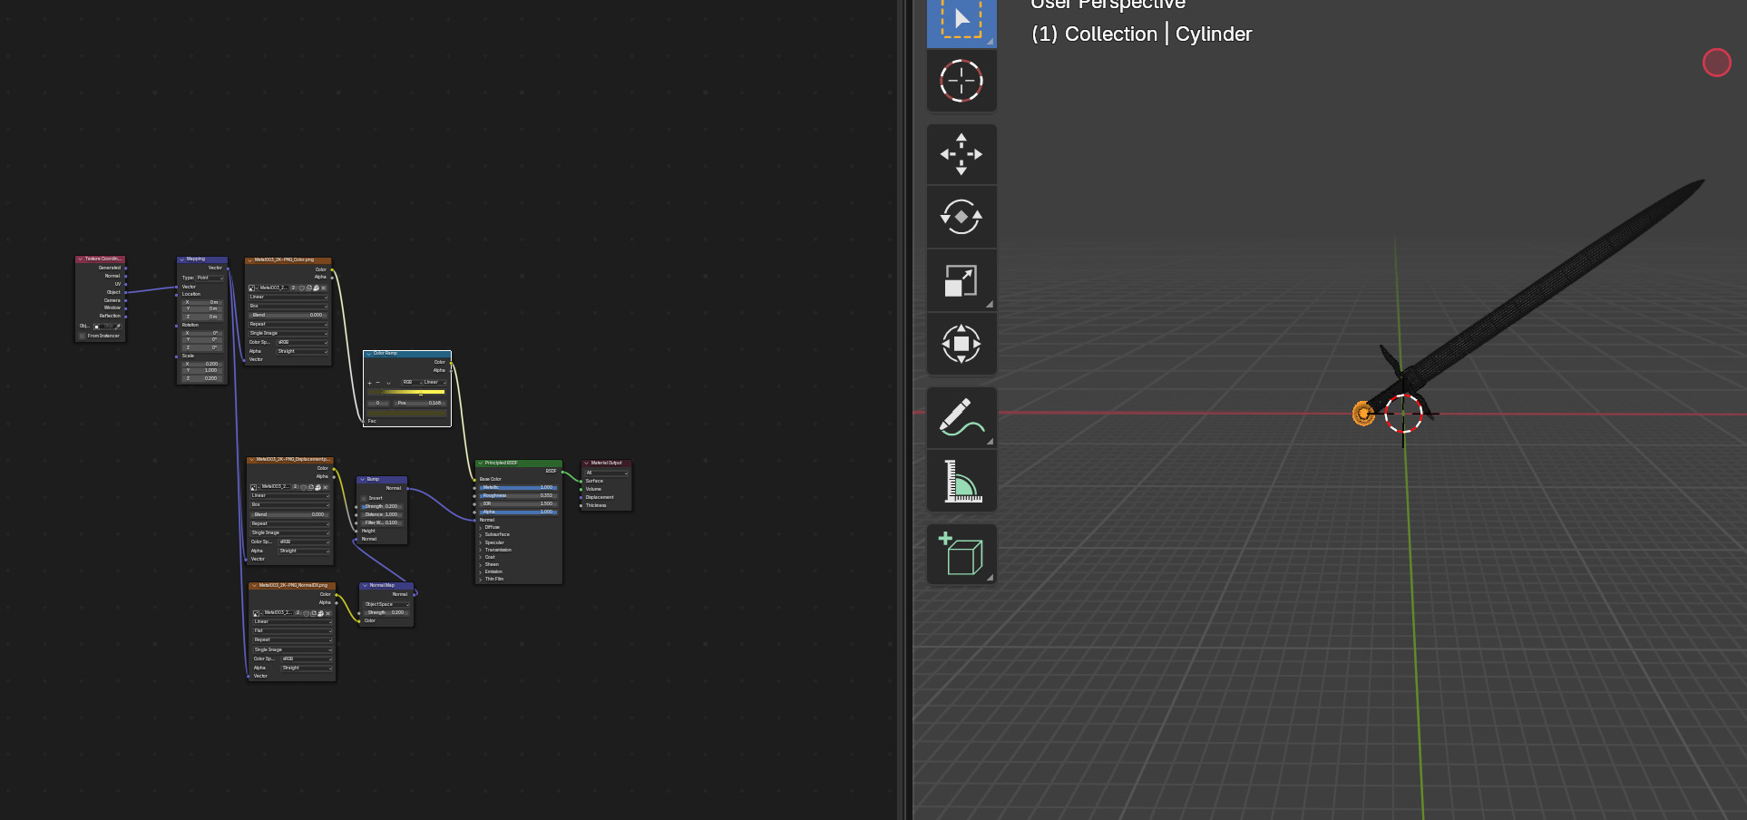1747x820 pixels.
Task: Click the Alpha slider in Principled BSDF
Action: coord(517,512)
